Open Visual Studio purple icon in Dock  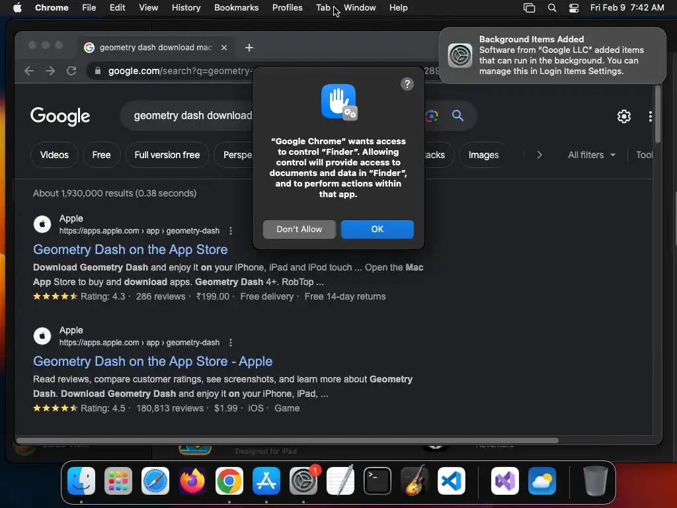point(504,481)
